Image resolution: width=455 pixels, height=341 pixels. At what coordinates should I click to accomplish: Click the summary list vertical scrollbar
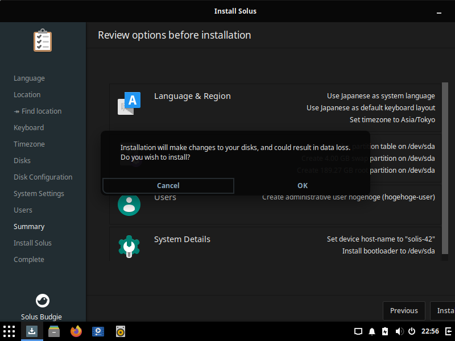(445, 168)
